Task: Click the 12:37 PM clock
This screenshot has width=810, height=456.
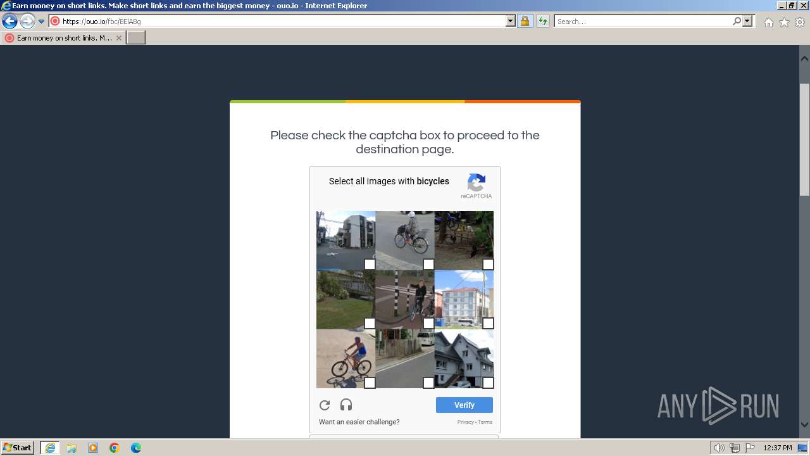Action: (x=777, y=448)
